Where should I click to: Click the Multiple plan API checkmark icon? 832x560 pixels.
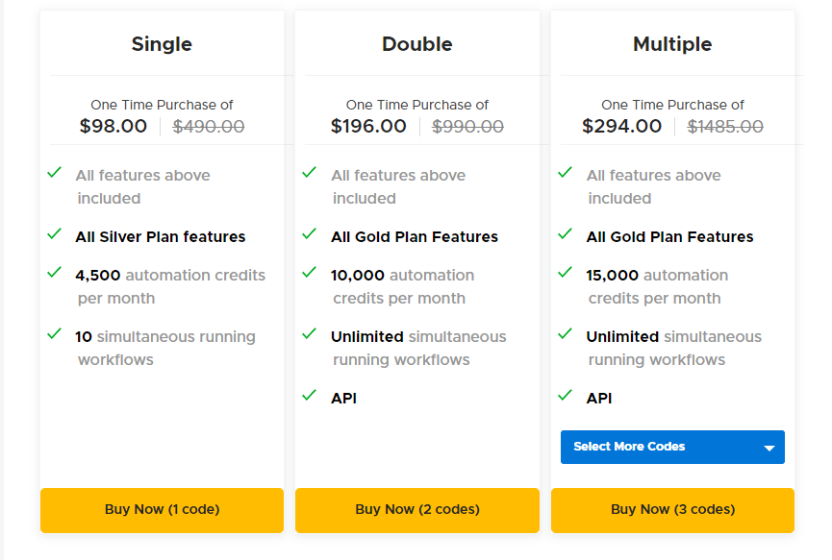(565, 396)
